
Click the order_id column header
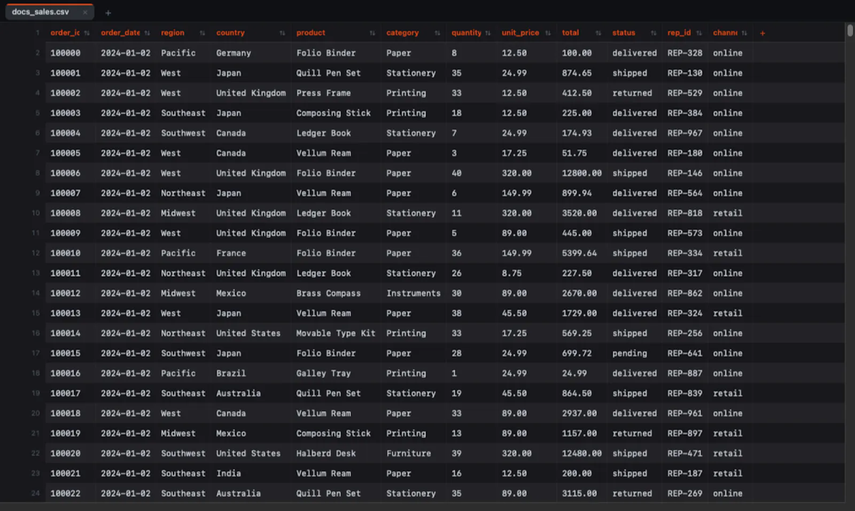click(x=70, y=33)
